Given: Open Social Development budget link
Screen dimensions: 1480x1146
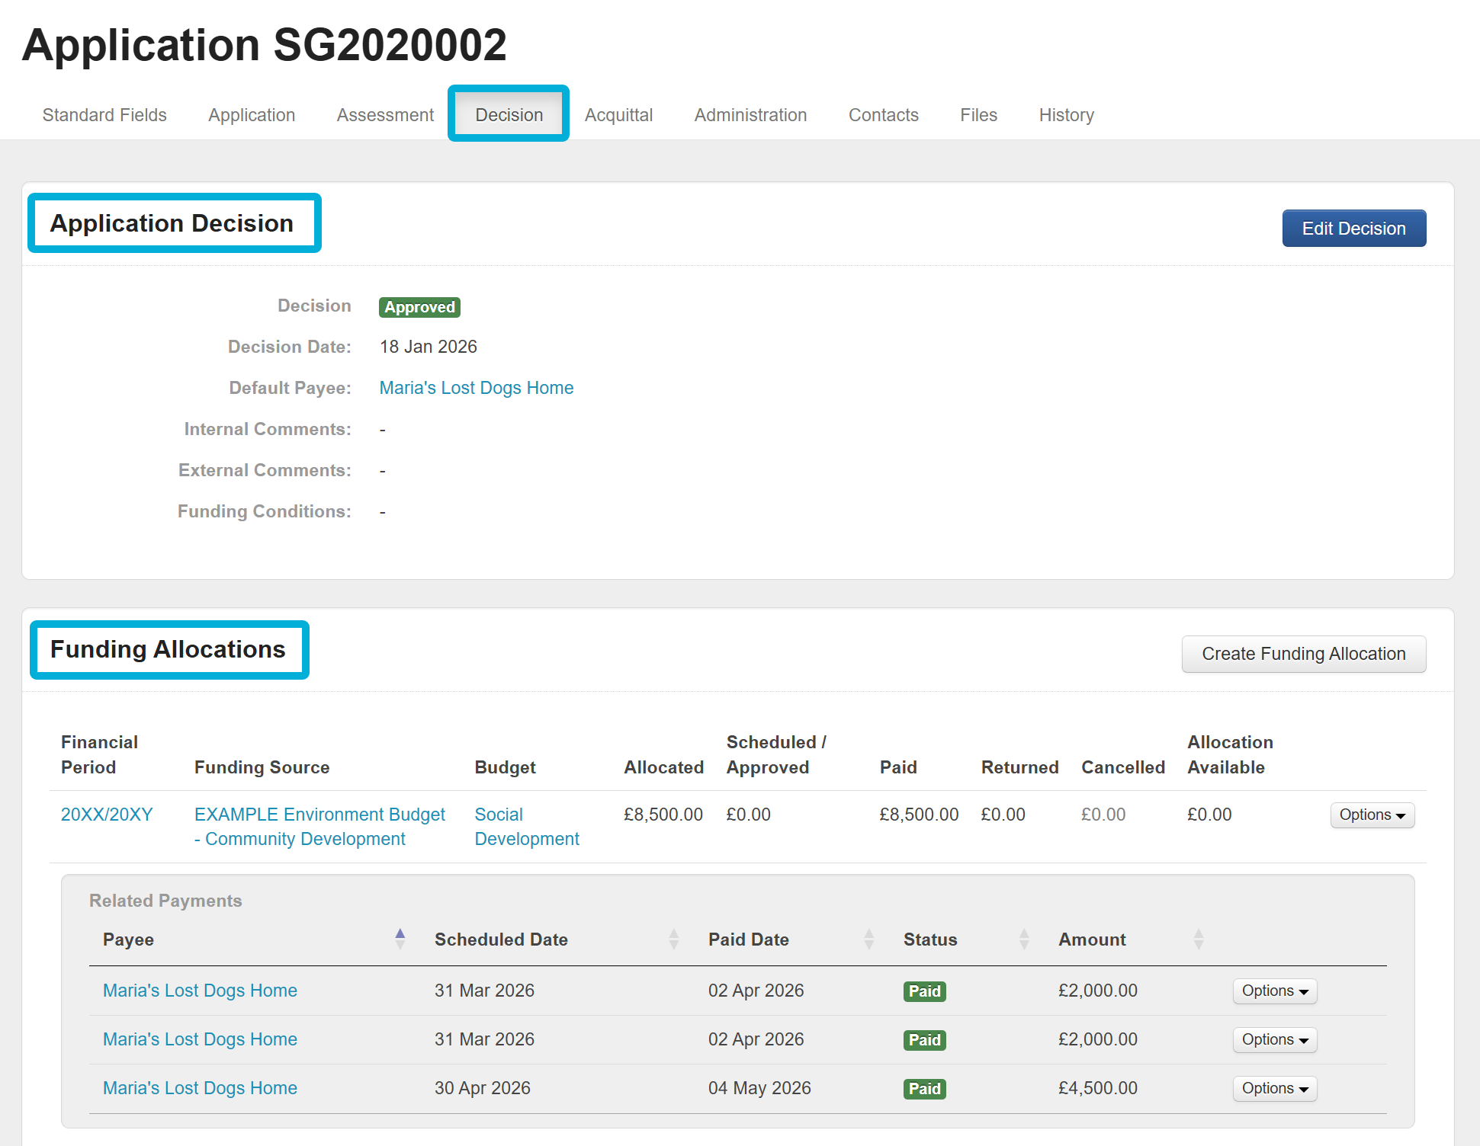Looking at the screenshot, I should 527,827.
